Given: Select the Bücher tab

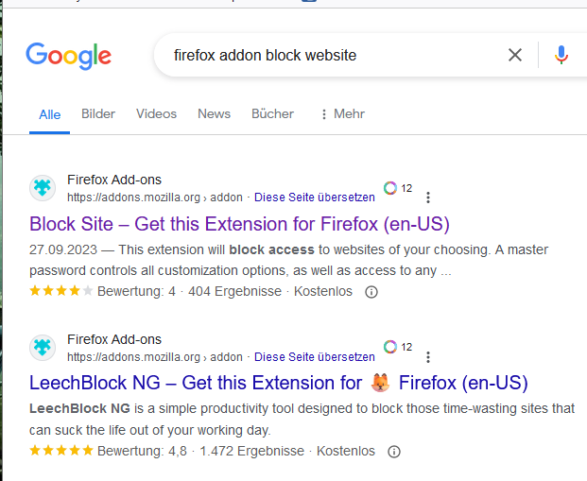Looking at the screenshot, I should [272, 114].
